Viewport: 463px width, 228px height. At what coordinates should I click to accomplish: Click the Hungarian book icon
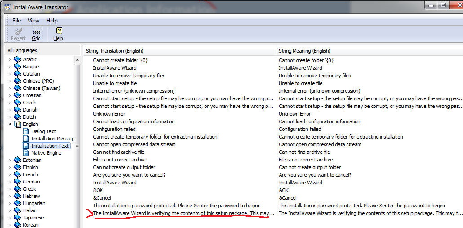point(18,203)
